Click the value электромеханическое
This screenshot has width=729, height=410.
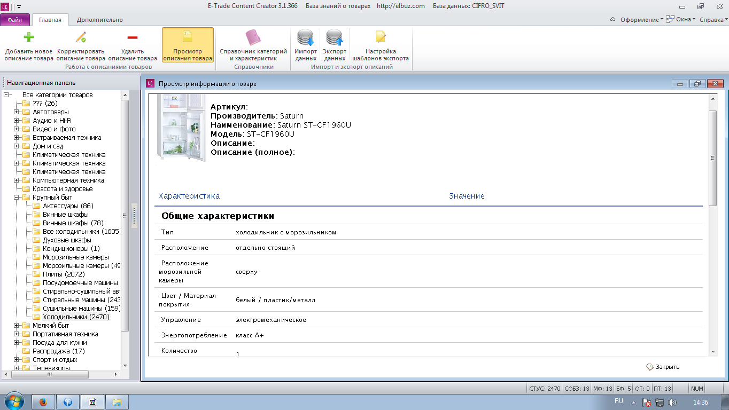click(x=271, y=320)
